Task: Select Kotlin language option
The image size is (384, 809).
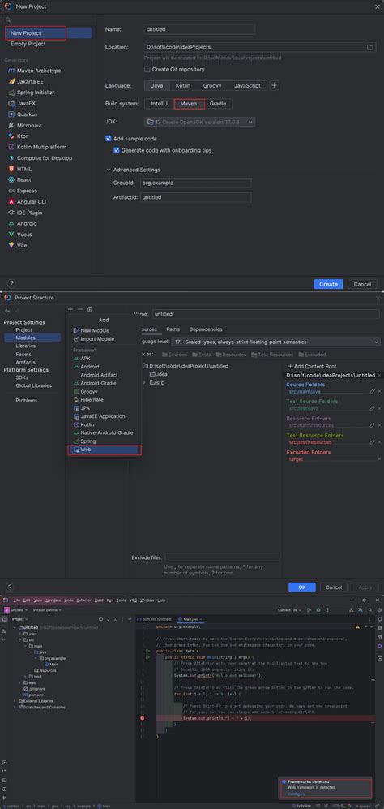Action: point(184,86)
